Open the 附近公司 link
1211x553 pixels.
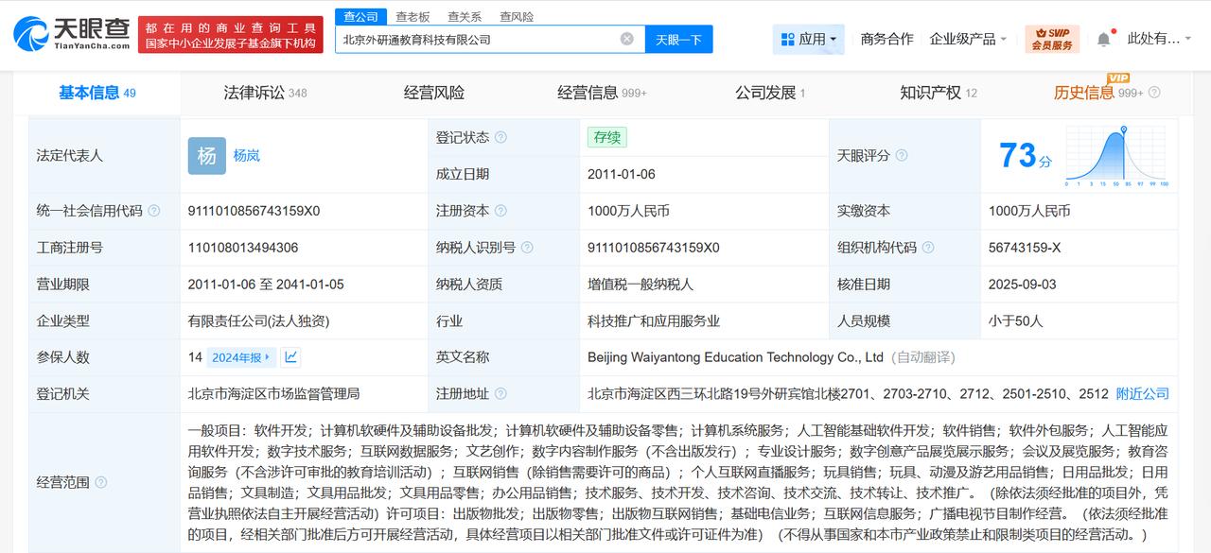pyautogui.click(x=1143, y=393)
